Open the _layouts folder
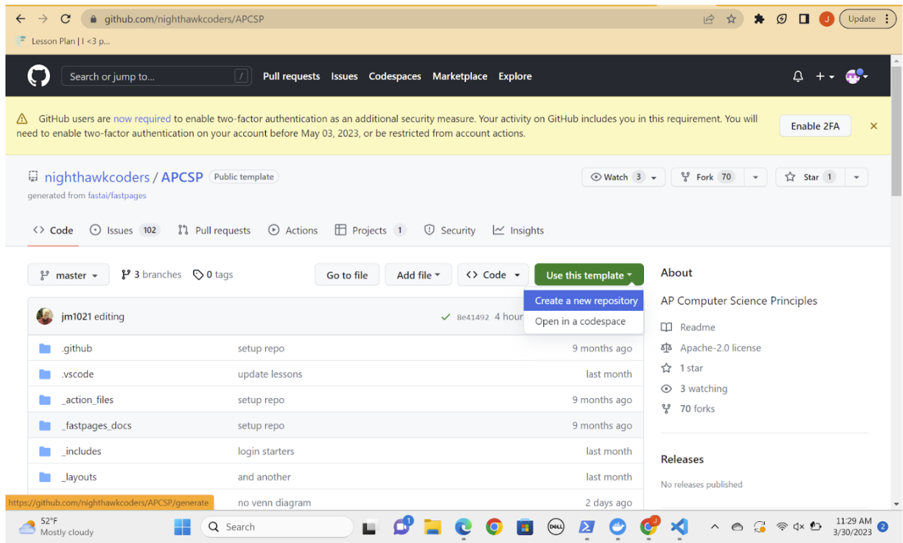Screen dimensions: 903x543 point(79,477)
